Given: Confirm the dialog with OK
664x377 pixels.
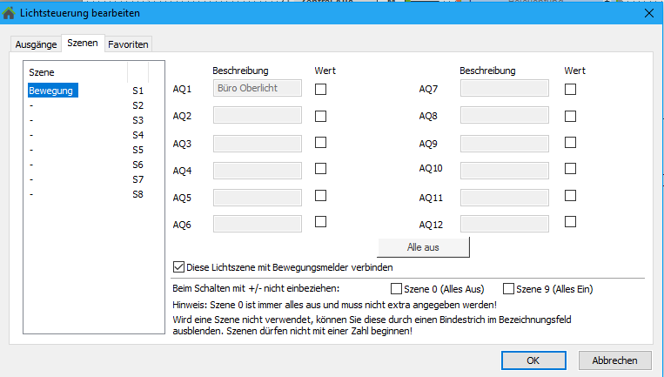Looking at the screenshot, I should (x=533, y=360).
